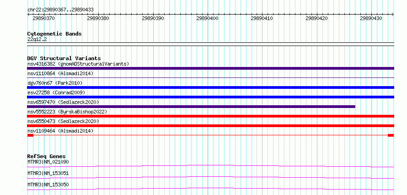Click the chr22:29890367..29890433 region label

coord(60,10)
